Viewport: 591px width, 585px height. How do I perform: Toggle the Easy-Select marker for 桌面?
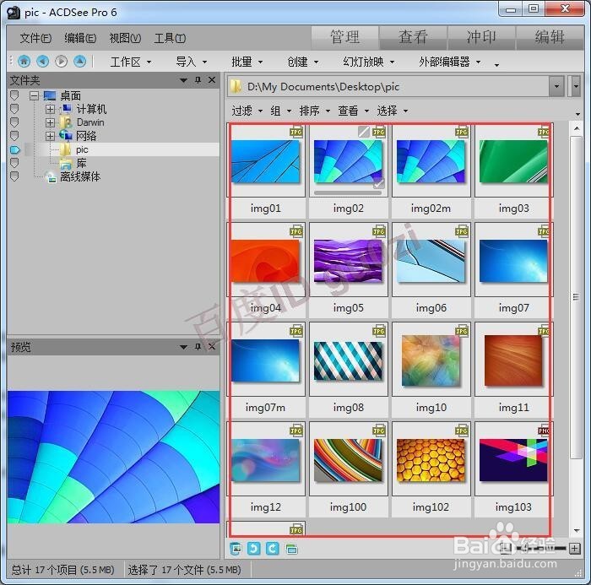(x=14, y=95)
